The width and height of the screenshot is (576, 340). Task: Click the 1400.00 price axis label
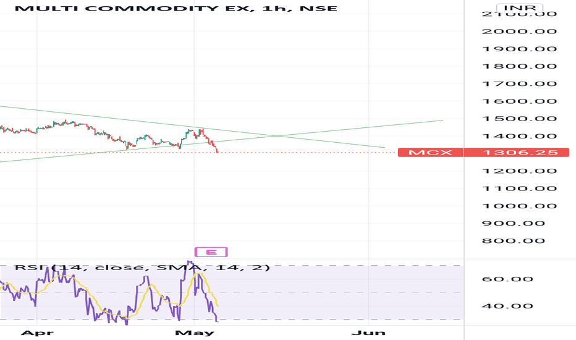point(519,137)
